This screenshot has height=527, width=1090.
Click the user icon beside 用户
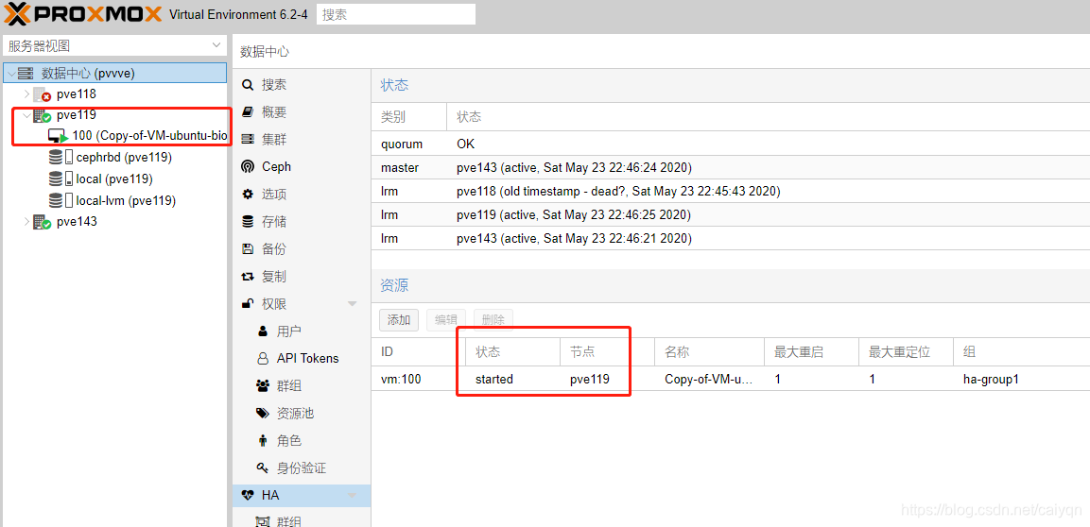pos(262,331)
